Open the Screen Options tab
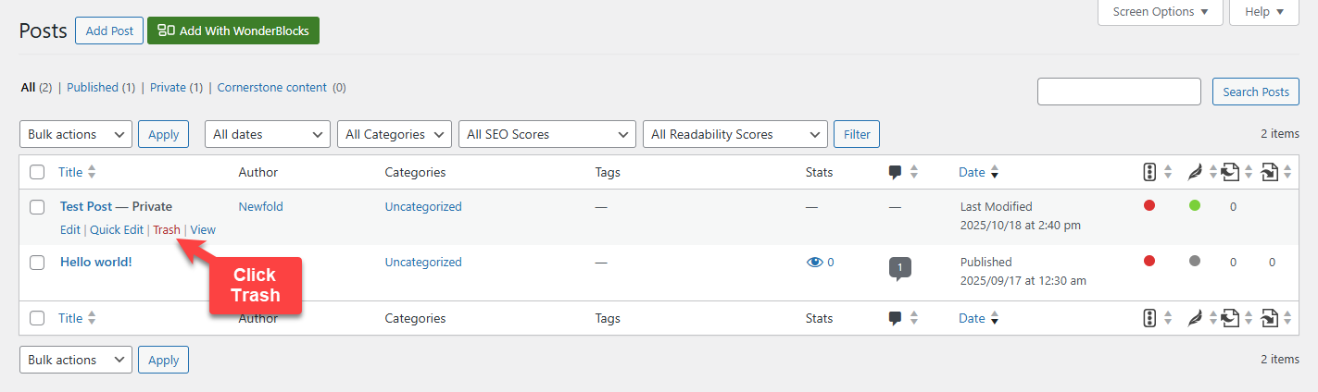1318x392 pixels. [x=1160, y=12]
